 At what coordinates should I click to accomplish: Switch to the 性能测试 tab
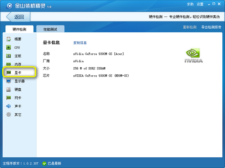coord(50,29)
